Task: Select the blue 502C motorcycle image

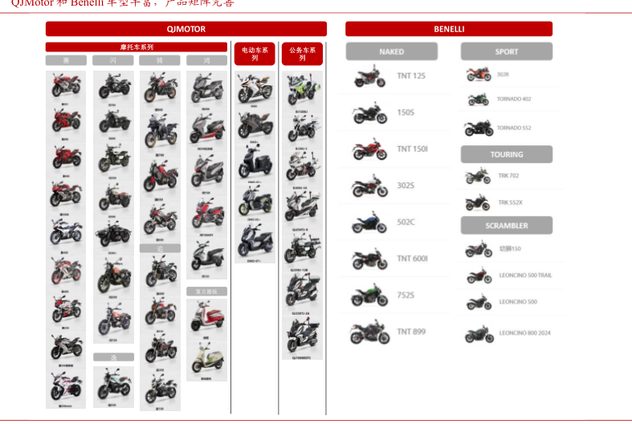Action: tap(369, 222)
